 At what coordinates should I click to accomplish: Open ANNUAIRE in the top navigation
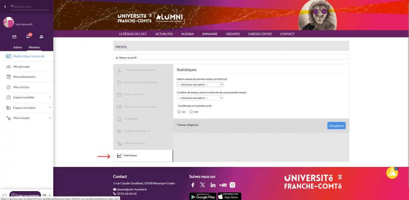pyautogui.click(x=210, y=34)
